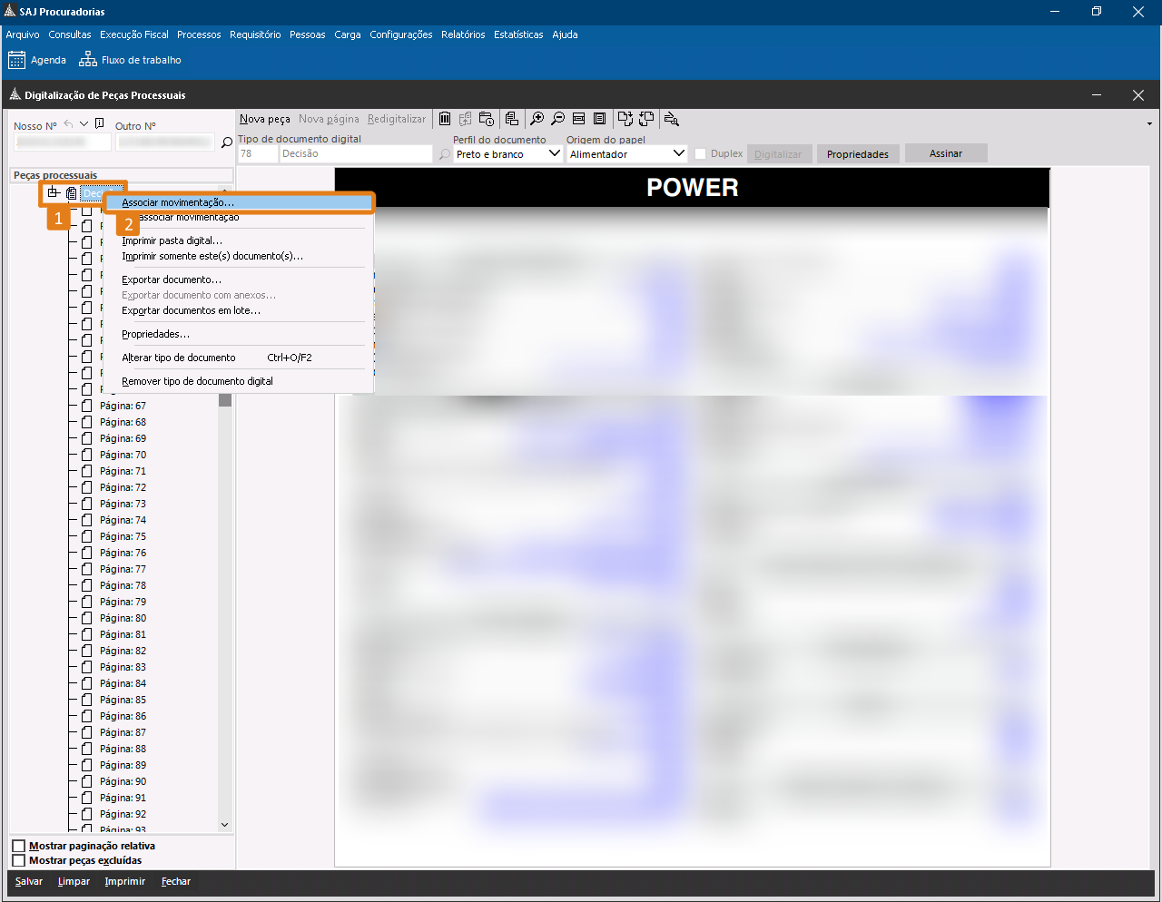The height and width of the screenshot is (902, 1162).
Task: Enable Mostrar paginação relativa checkbox
Action: [18, 846]
